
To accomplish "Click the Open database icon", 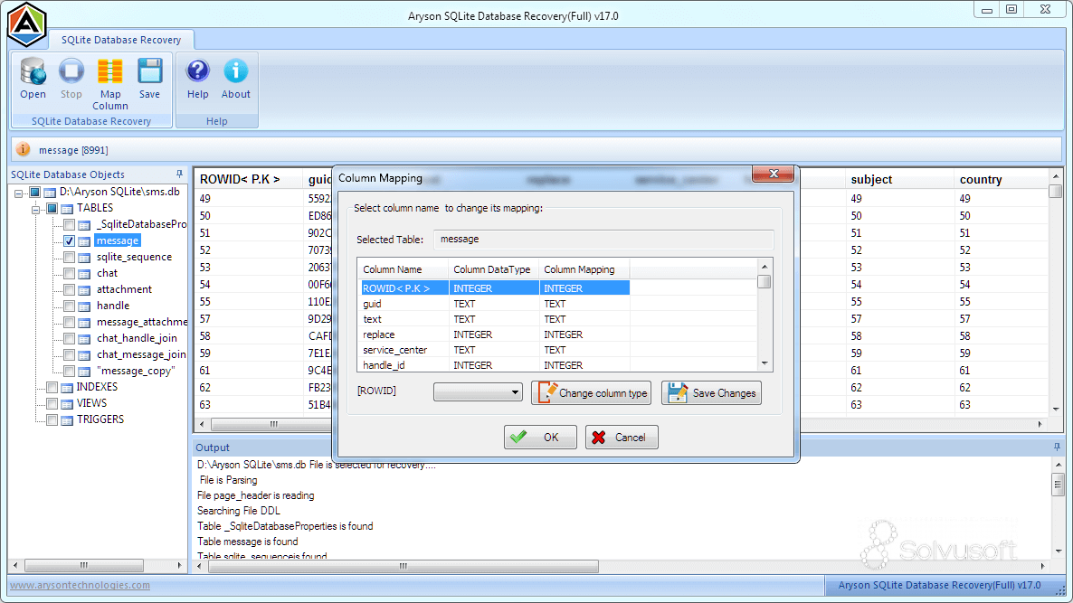I will point(33,71).
